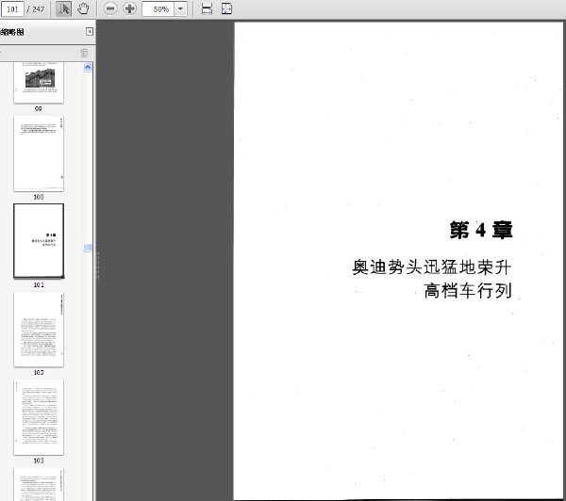Click the trash icon in thumbnails panel

(84, 53)
